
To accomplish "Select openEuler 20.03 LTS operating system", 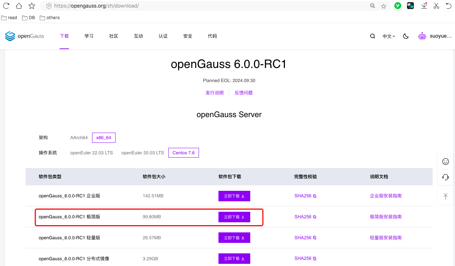I will pos(143,153).
